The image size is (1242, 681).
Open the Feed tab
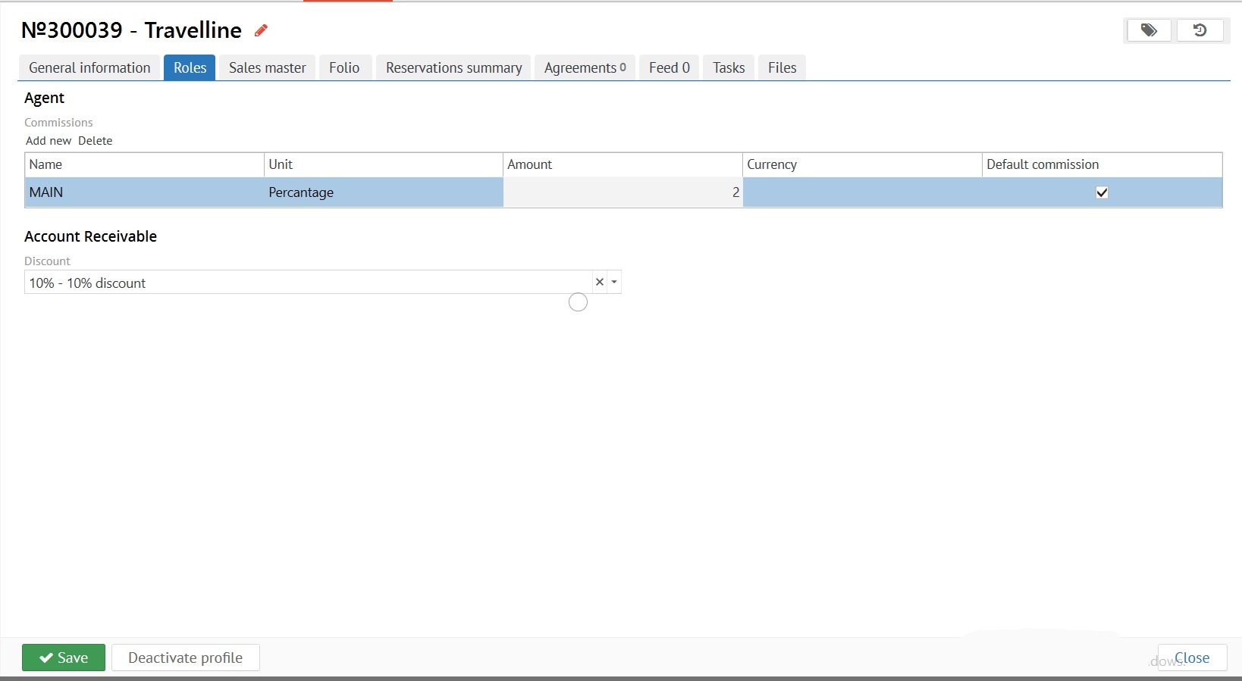pos(669,67)
